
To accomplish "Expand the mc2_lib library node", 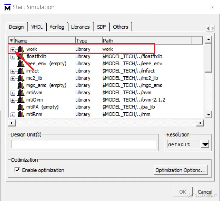I will pyautogui.click(x=13, y=79).
